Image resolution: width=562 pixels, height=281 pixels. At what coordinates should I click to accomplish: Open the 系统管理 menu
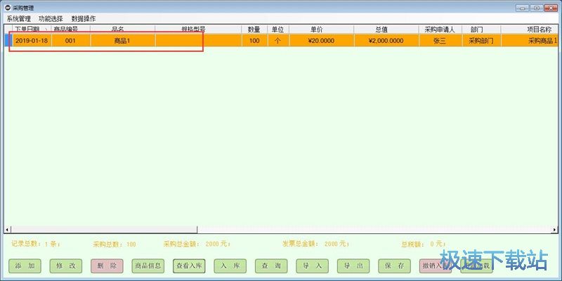pos(19,19)
